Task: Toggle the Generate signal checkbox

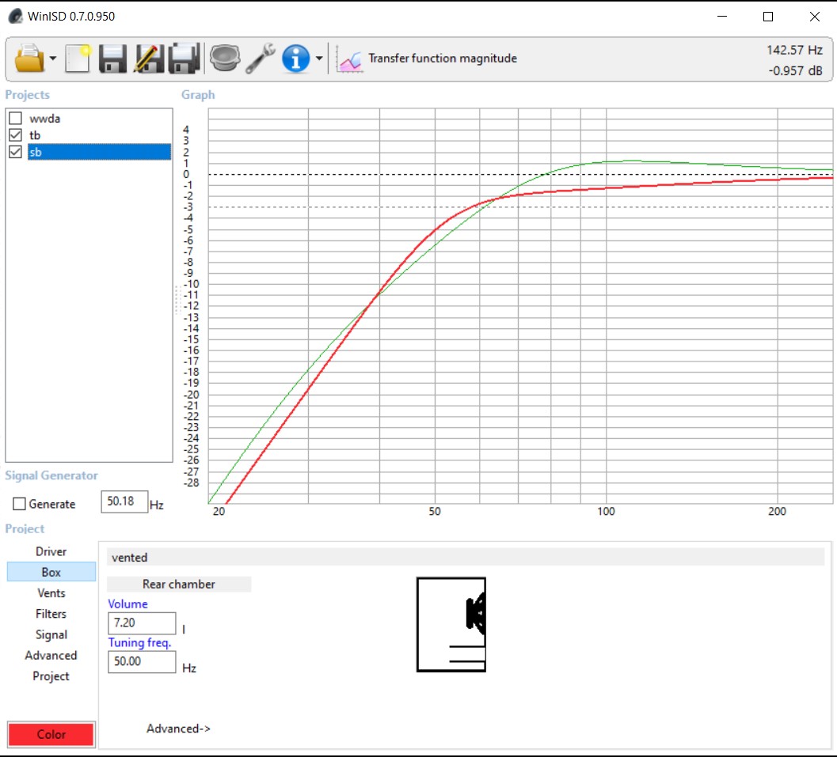Action: [x=19, y=504]
